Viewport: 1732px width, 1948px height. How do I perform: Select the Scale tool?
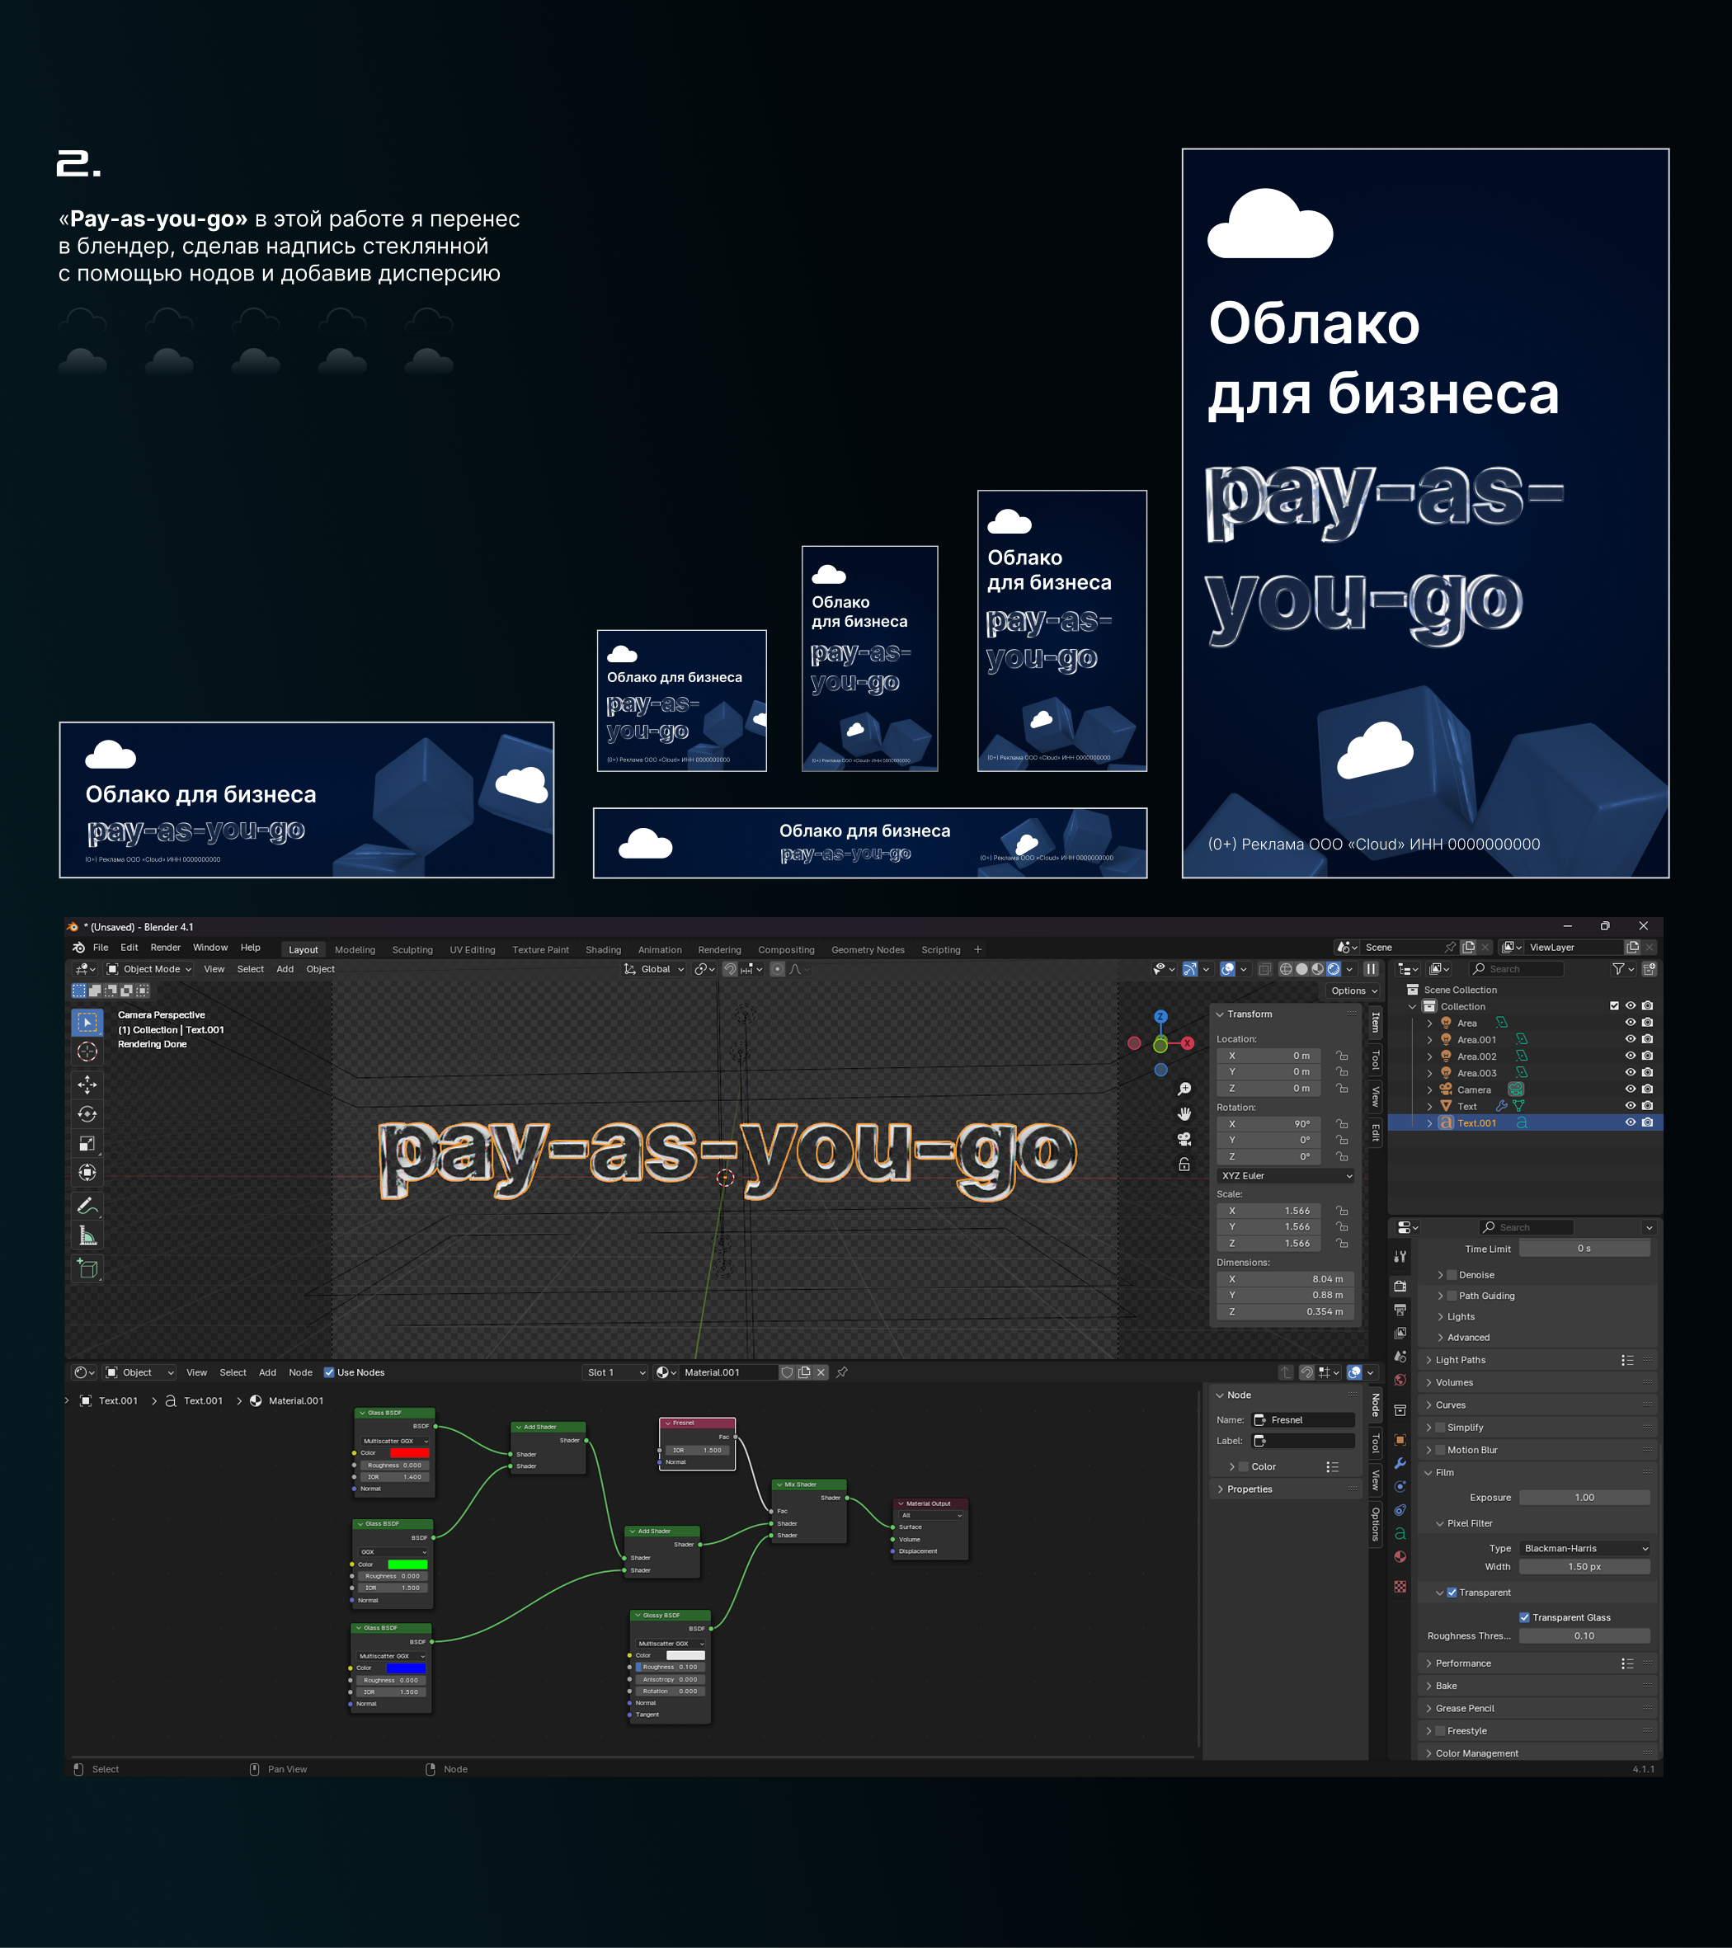point(87,1144)
